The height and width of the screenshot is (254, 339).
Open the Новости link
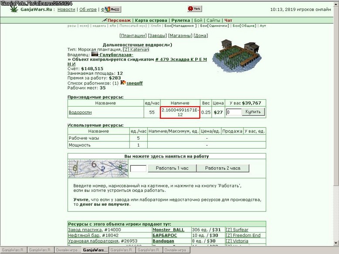point(66,10)
